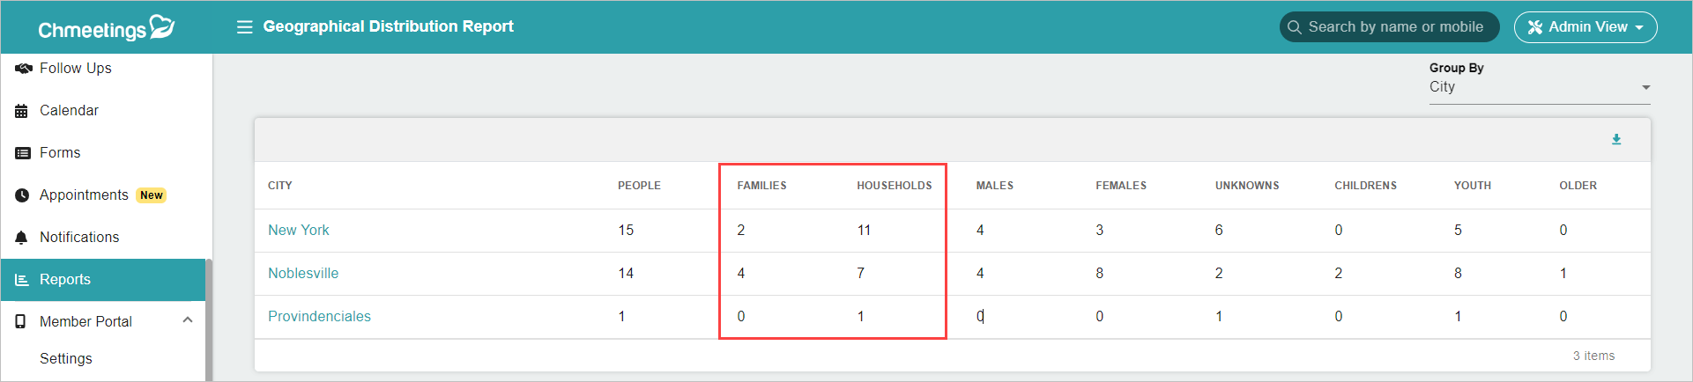Open the Admin View dropdown

1585,27
